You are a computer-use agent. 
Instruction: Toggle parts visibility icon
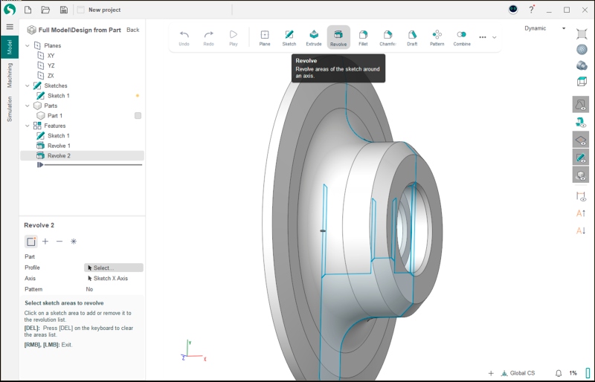click(581, 175)
